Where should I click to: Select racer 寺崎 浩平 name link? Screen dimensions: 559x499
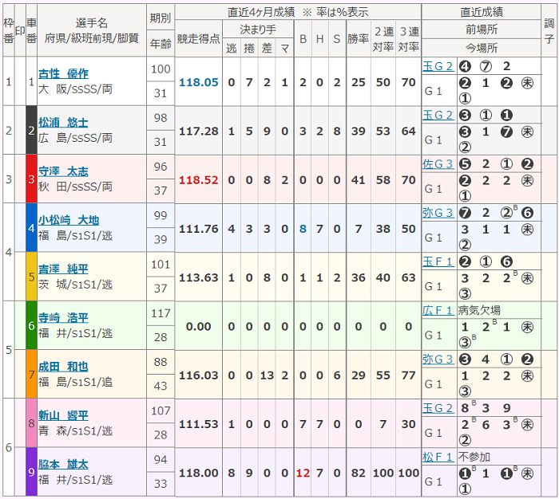click(x=63, y=318)
